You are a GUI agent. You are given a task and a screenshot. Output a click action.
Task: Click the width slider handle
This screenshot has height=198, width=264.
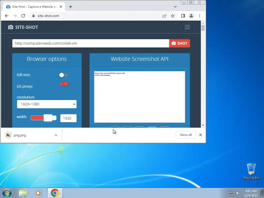click(48, 118)
